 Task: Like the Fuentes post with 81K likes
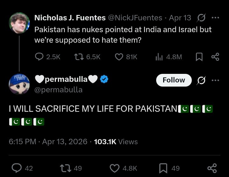(x=119, y=57)
